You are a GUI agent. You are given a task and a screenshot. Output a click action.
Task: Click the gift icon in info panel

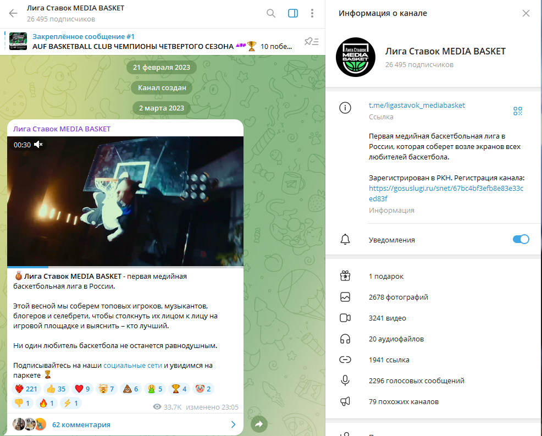345,276
